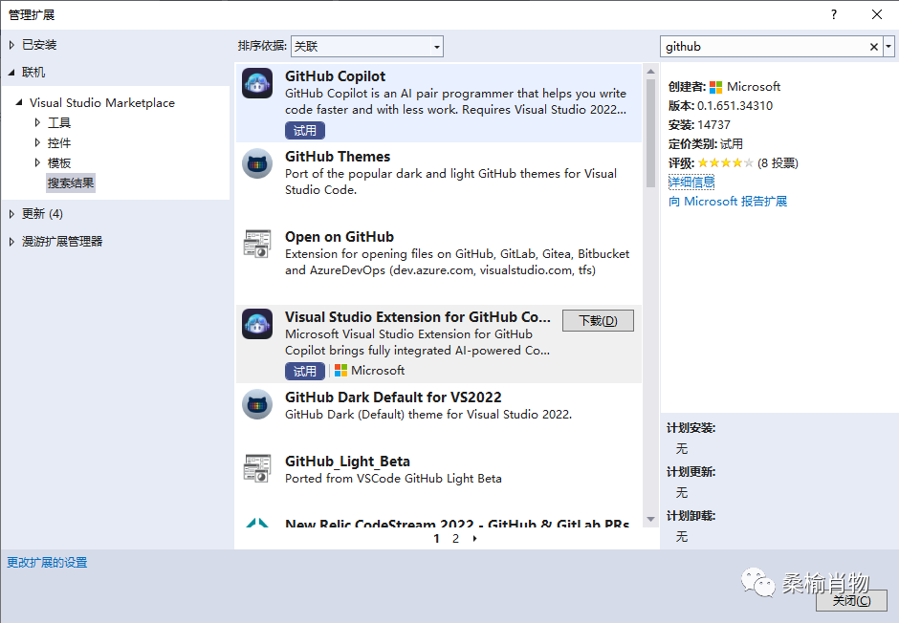
Task: Click the 安装: 14737 count
Action: pos(699,125)
